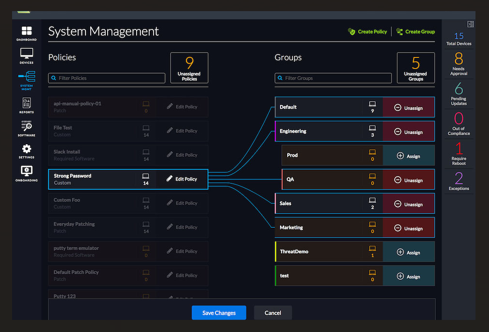Open the 1 Require Reboot stat
Viewport: 489px width, 332px height.
tap(459, 153)
